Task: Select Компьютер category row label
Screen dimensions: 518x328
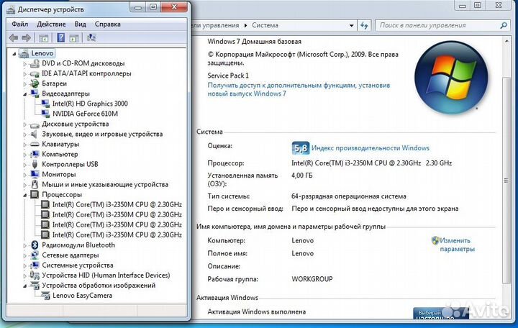Action: [60, 154]
